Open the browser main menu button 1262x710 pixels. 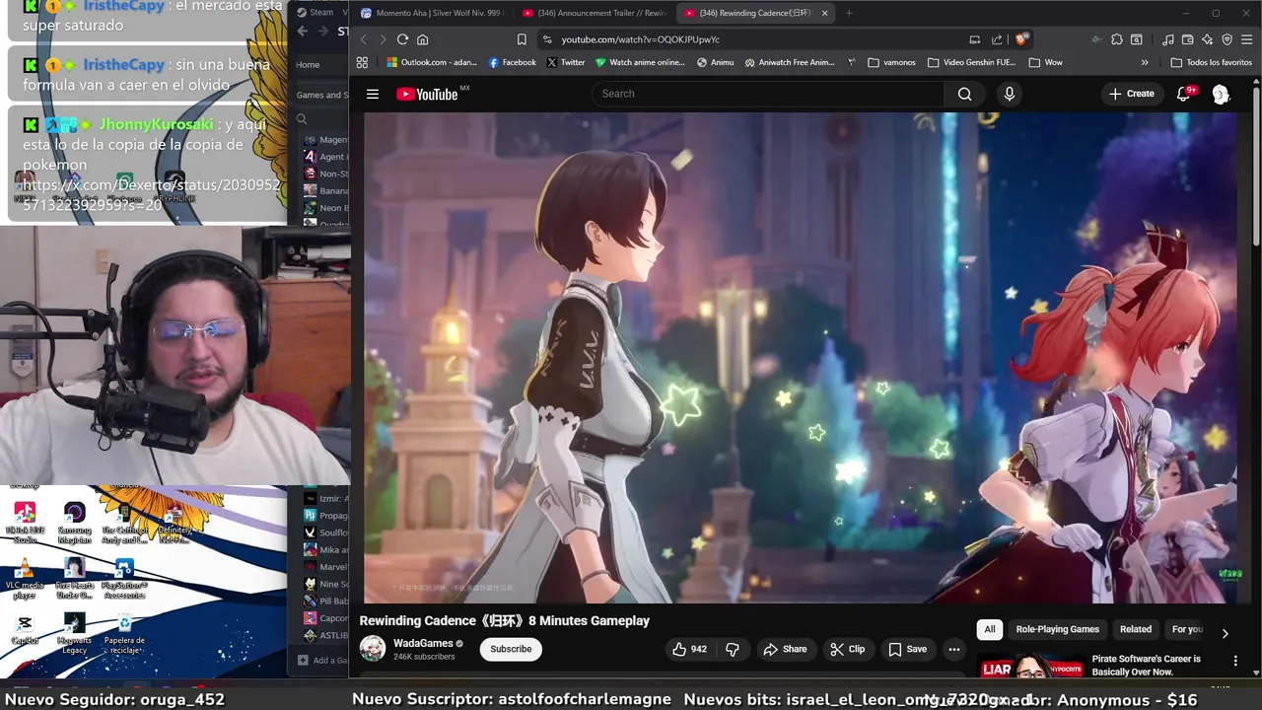click(1246, 39)
